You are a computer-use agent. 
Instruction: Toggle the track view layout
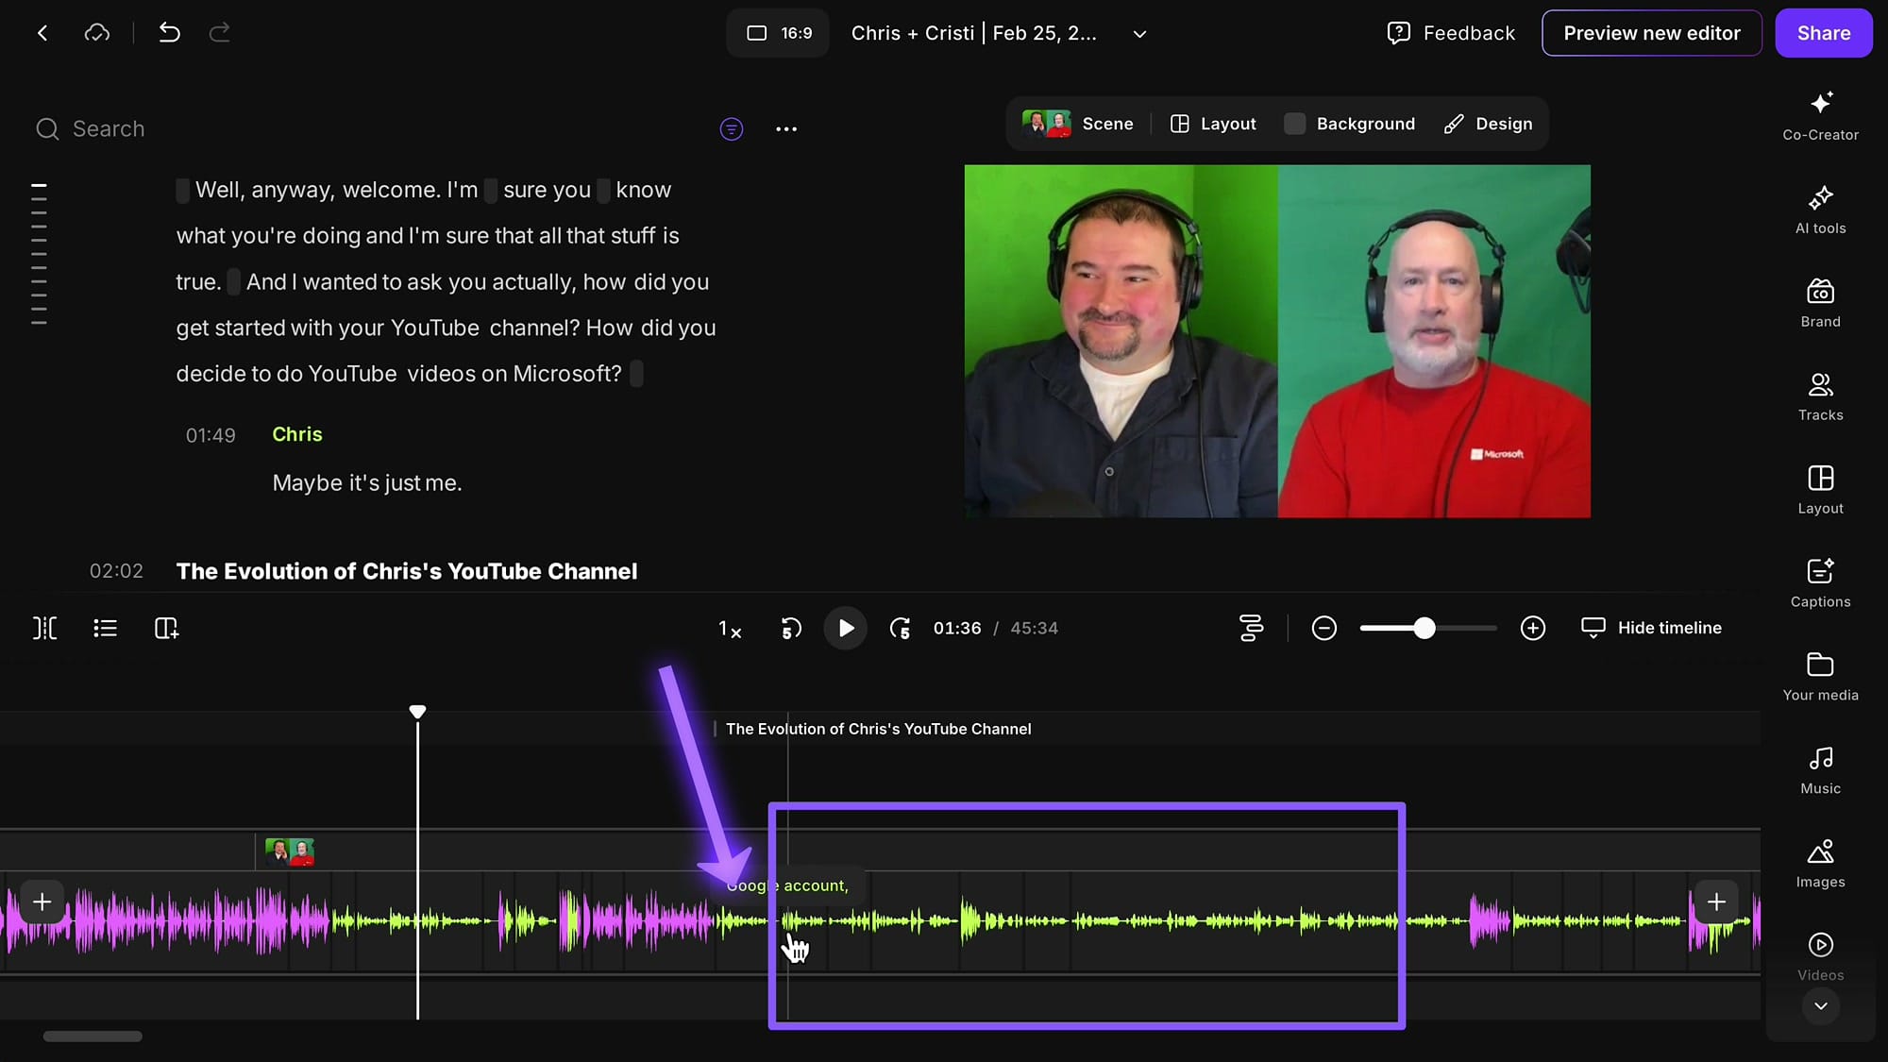(x=1252, y=628)
